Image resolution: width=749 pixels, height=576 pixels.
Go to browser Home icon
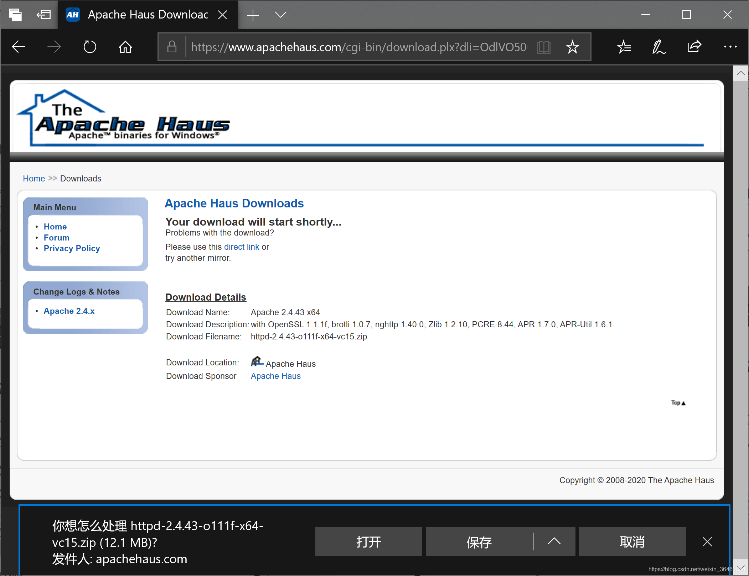click(125, 47)
